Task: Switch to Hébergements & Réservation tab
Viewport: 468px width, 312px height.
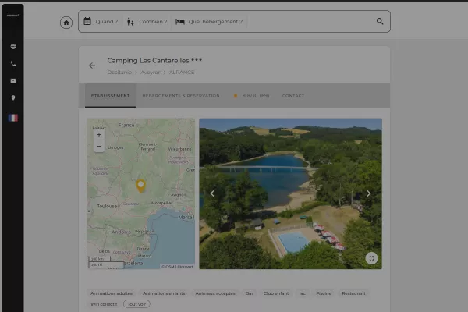Action: pos(181,95)
